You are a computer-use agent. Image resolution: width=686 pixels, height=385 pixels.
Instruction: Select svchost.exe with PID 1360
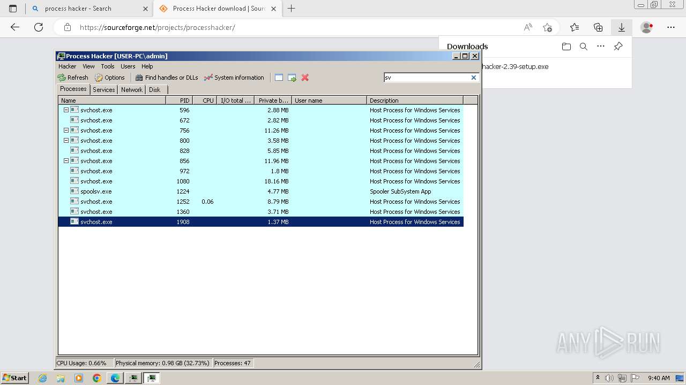pyautogui.click(x=260, y=212)
